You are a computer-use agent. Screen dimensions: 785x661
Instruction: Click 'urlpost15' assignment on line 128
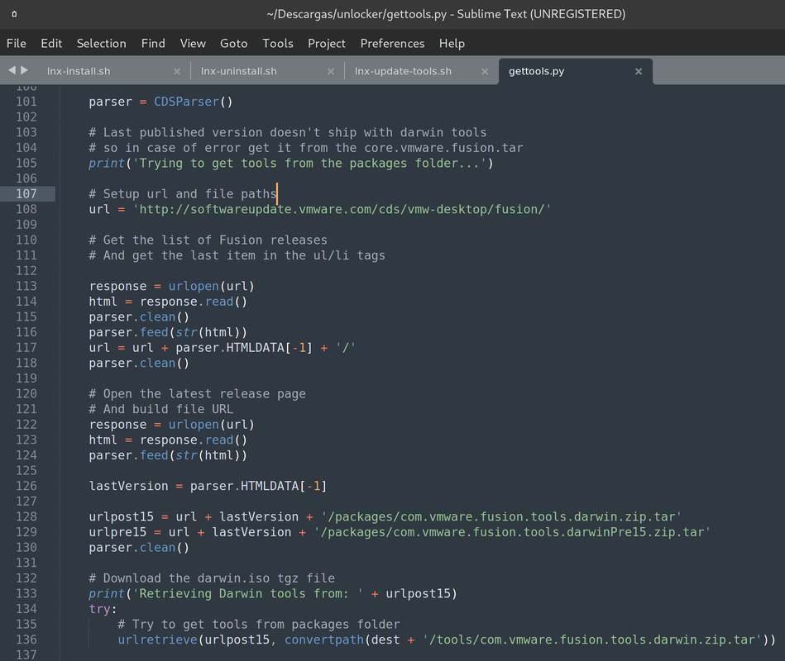121,517
